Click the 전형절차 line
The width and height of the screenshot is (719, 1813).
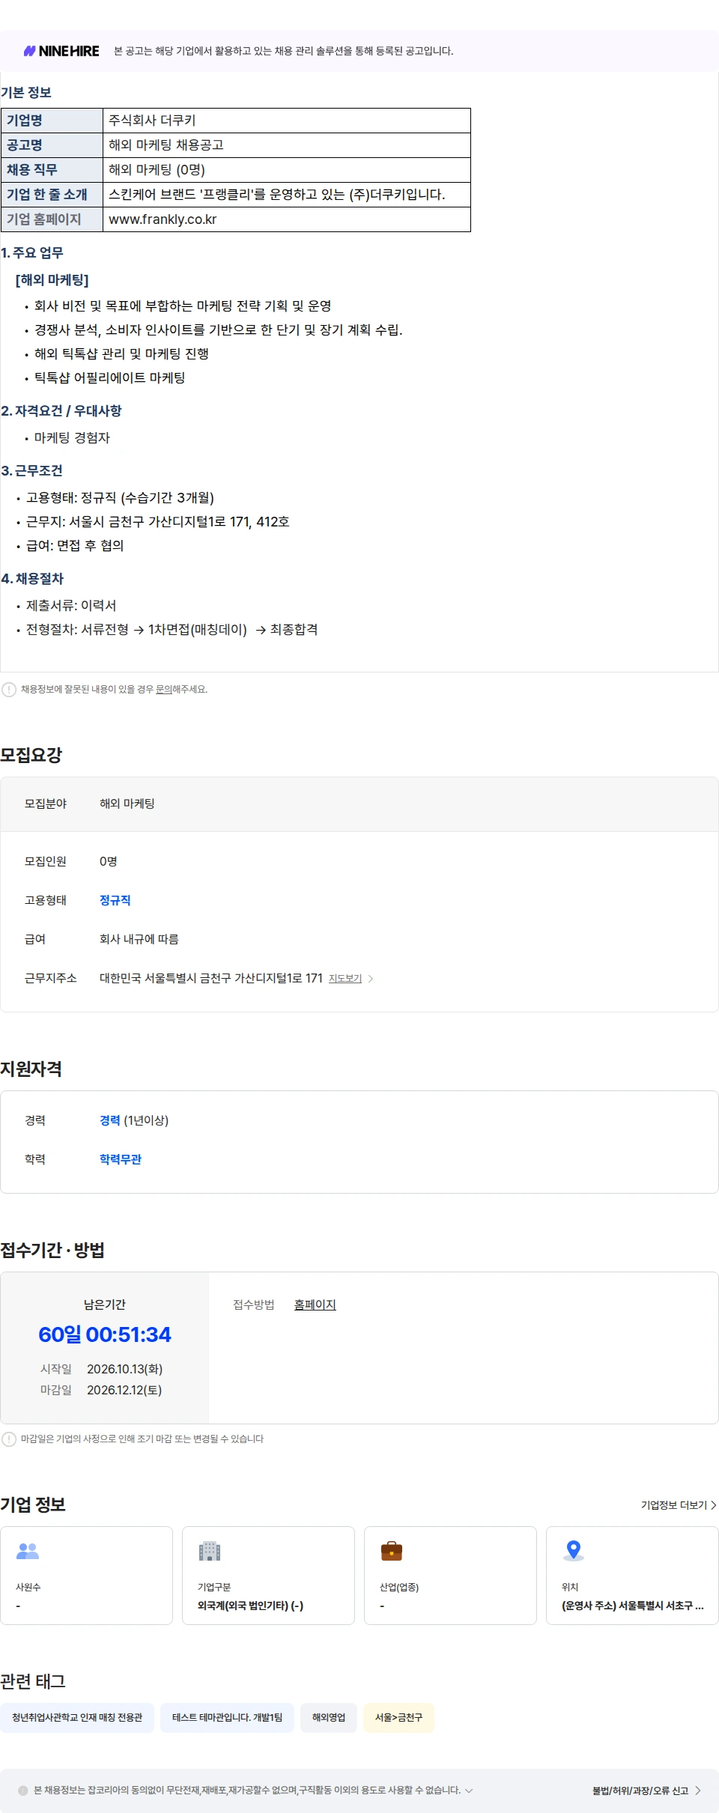172,630
